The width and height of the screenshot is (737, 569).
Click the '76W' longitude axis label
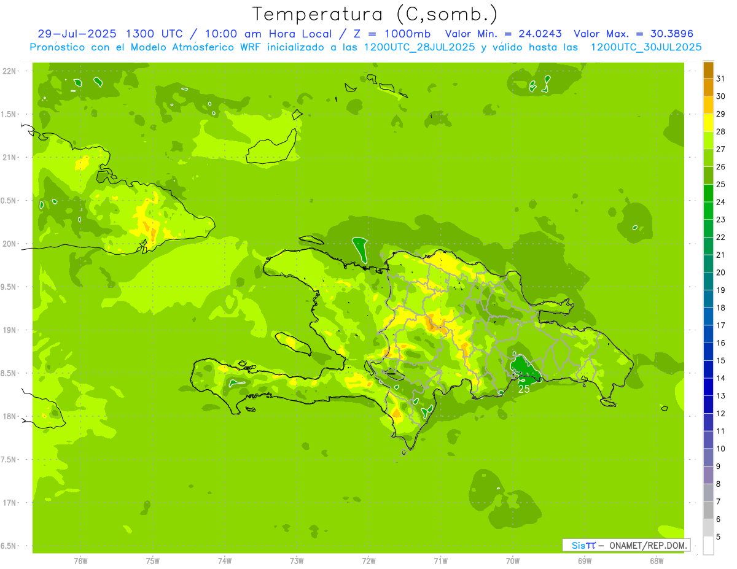80,560
